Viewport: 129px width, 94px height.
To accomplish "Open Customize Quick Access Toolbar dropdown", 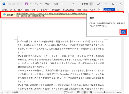I will point(41,4).
